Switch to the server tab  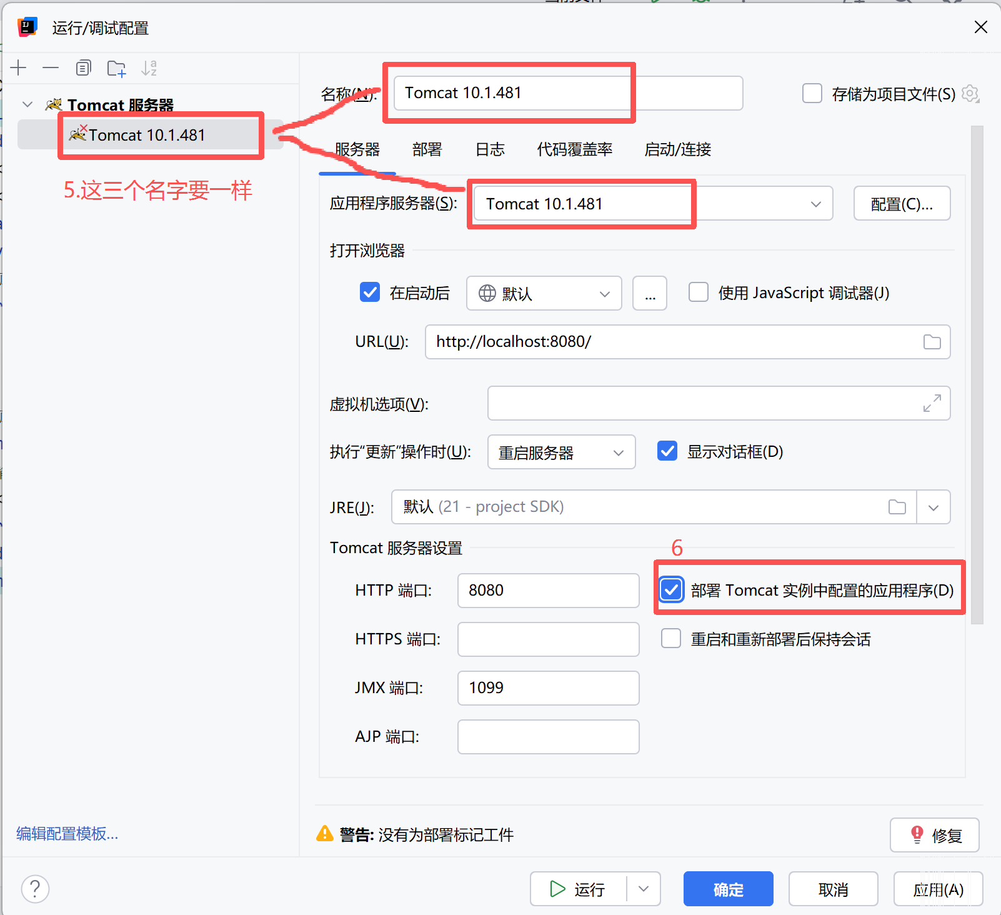coord(357,149)
